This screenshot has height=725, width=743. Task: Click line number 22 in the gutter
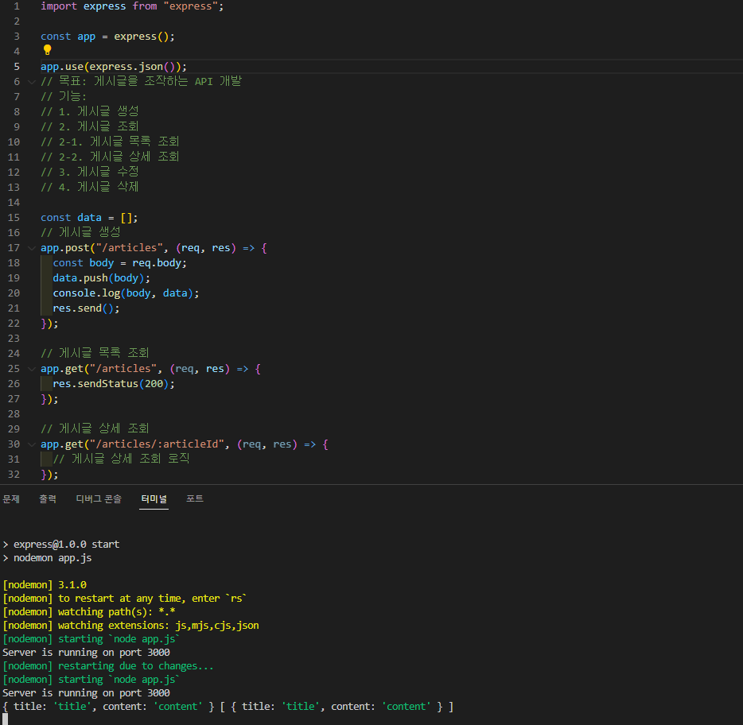(14, 324)
